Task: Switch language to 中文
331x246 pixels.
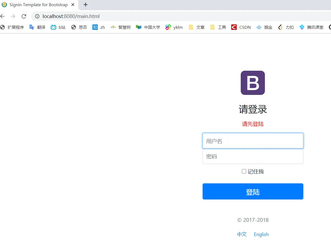Action: (x=242, y=234)
